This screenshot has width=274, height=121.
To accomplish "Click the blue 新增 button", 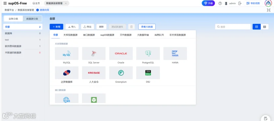I will click(x=56, y=27).
